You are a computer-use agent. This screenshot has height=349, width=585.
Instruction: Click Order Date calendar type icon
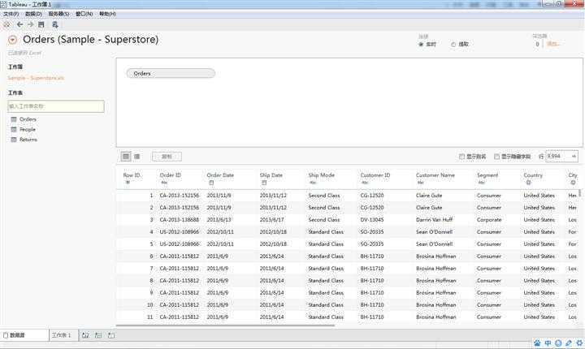pyautogui.click(x=211, y=183)
